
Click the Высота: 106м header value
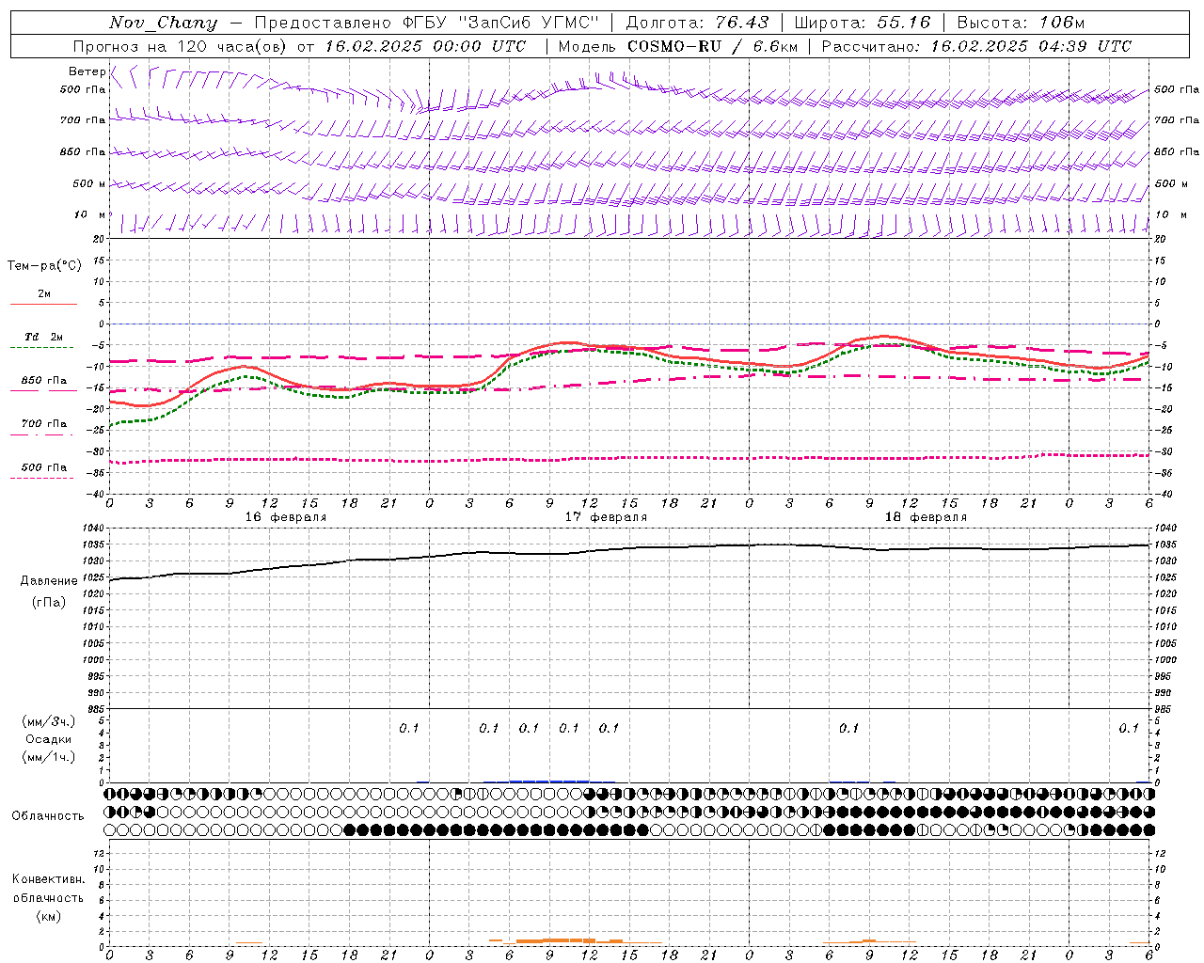(x=1021, y=23)
